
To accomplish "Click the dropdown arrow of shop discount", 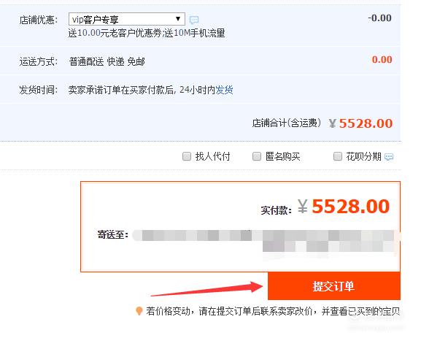I will pyautogui.click(x=178, y=19).
